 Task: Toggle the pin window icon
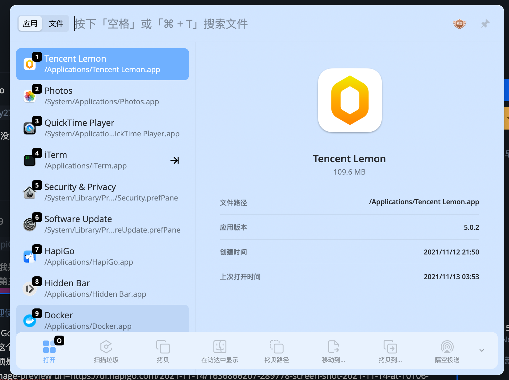coord(485,23)
